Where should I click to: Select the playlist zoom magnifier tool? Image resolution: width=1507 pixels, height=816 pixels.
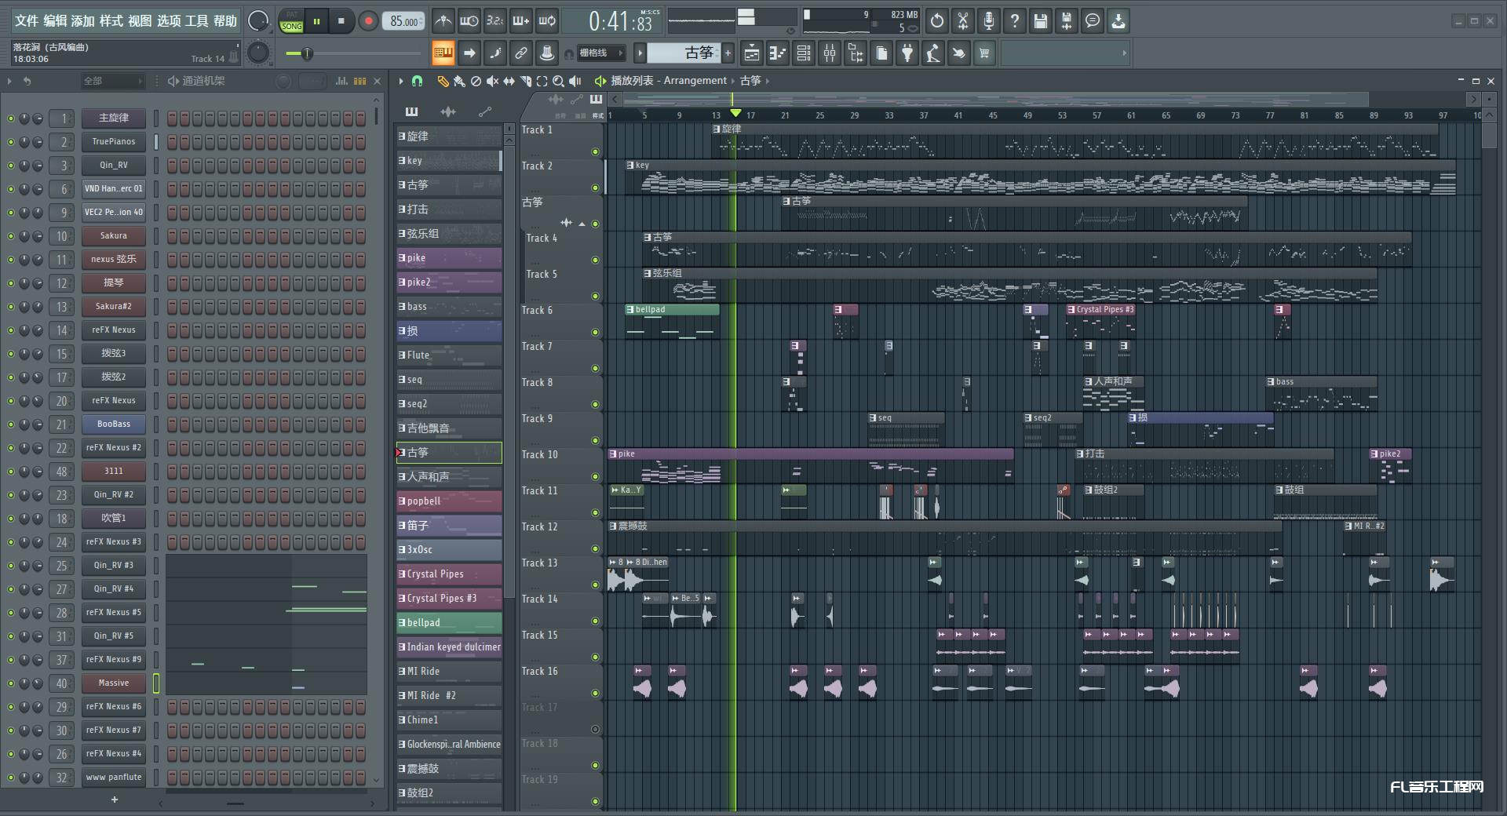coord(558,81)
